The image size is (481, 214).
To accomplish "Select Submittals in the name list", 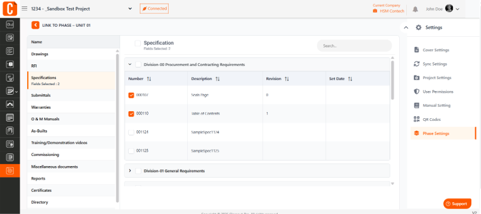I will point(71,95).
